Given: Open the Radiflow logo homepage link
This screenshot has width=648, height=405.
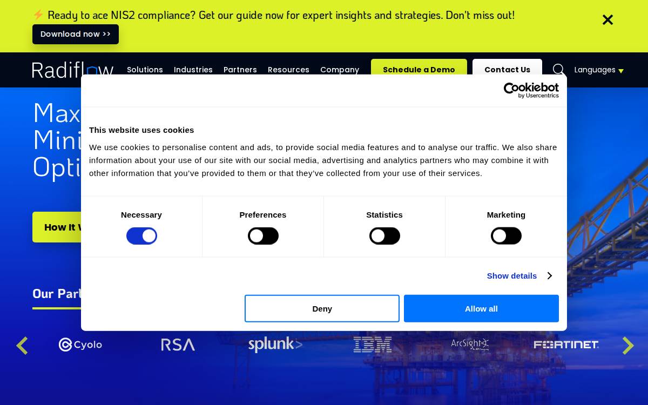Looking at the screenshot, I should (73, 70).
